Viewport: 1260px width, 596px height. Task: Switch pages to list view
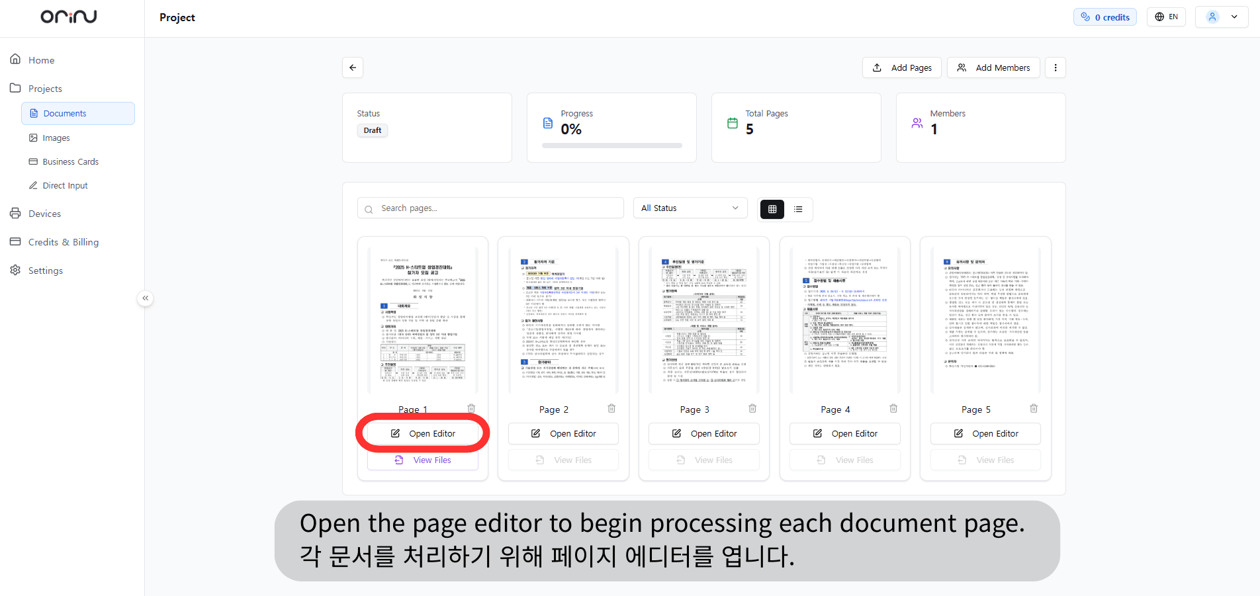799,209
